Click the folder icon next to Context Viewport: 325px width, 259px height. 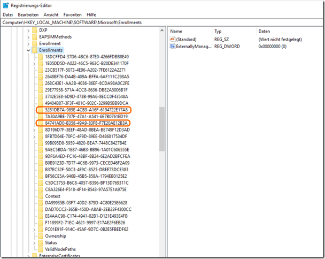click(x=41, y=196)
